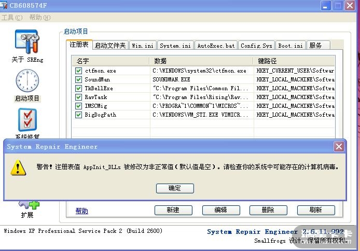Open the System.ini tab
360x251 pixels.
click(x=175, y=46)
